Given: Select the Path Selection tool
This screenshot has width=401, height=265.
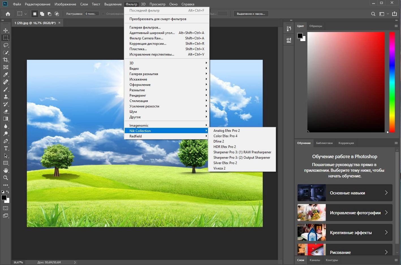Looking at the screenshot, I should click(x=6, y=156).
